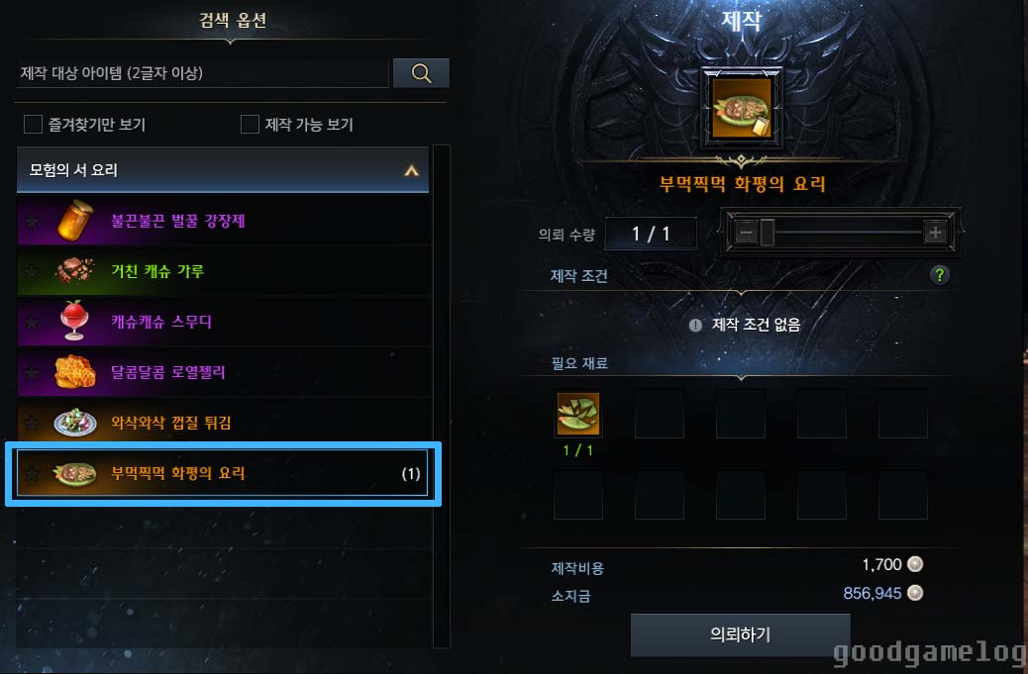Image resolution: width=1028 pixels, height=674 pixels.
Task: Collapse the 모험의 서 요리 category arrow
Action: tap(411, 170)
